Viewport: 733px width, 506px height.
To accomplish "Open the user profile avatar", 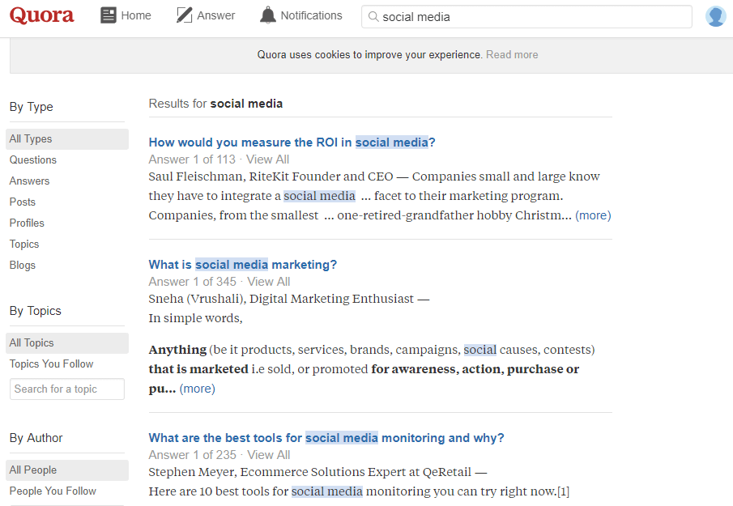I will click(x=716, y=16).
